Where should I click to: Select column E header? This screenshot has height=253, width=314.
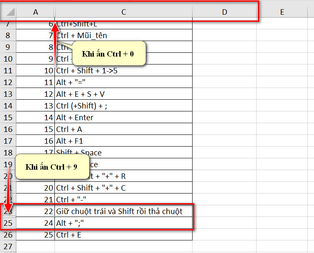[282, 12]
